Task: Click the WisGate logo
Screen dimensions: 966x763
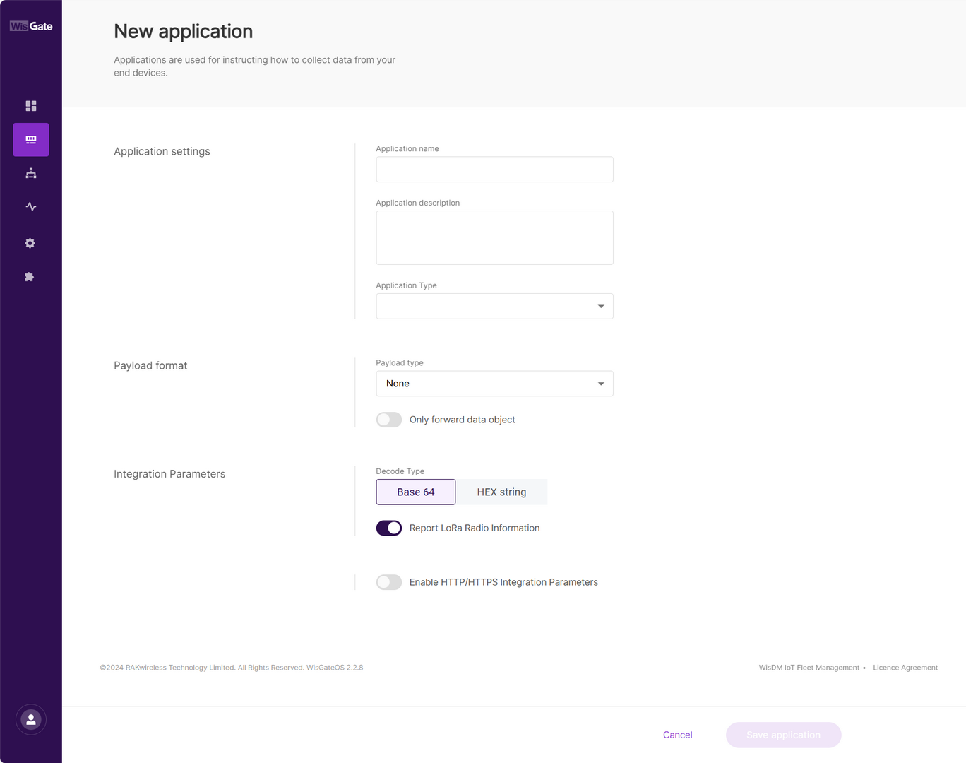Action: [31, 26]
